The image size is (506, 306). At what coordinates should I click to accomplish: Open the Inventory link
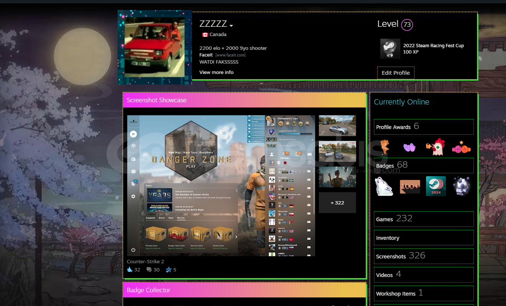(x=424, y=238)
